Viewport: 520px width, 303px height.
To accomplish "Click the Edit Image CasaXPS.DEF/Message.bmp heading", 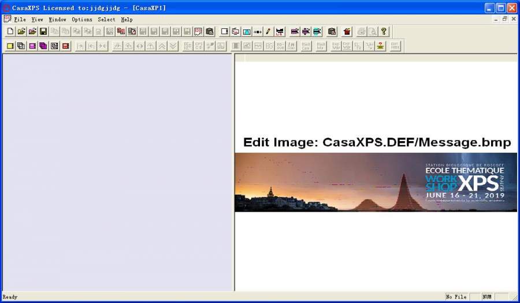I will 377,142.
